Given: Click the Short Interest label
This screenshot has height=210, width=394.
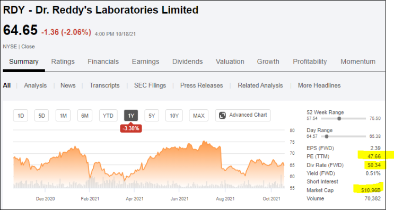Looking at the screenshot, I should [x=322, y=181].
